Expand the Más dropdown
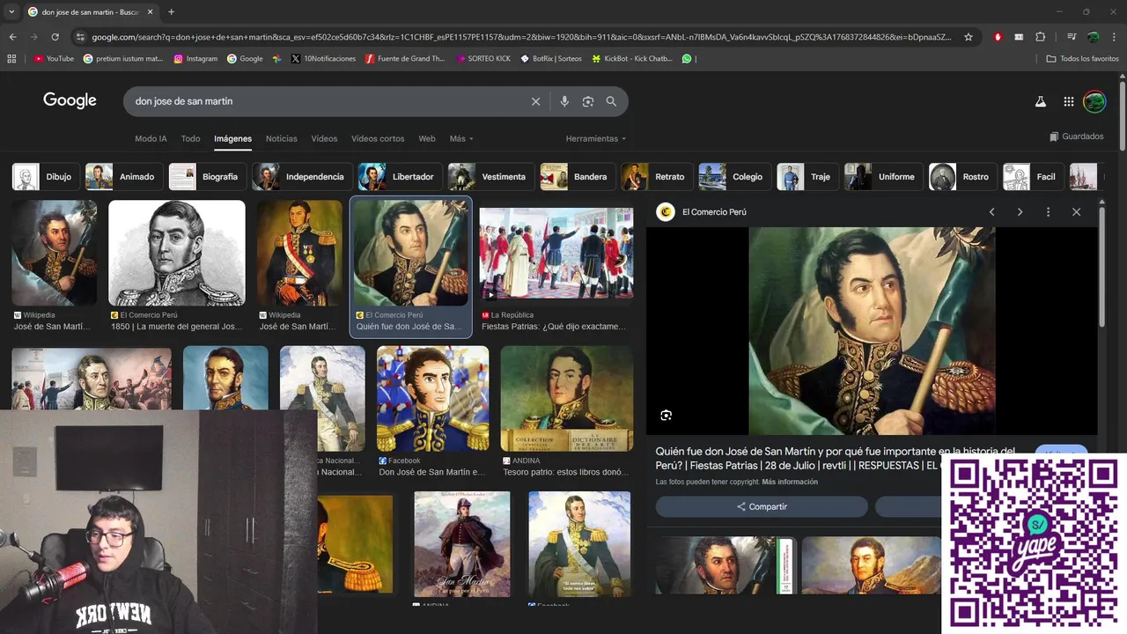Screen dimensions: 1127x634 [461, 138]
